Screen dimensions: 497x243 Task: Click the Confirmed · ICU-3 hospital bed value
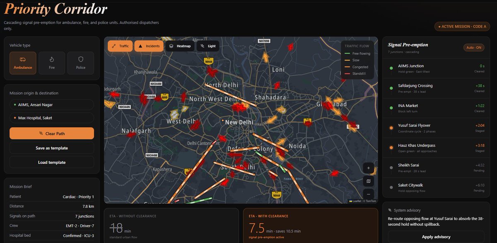78,235
